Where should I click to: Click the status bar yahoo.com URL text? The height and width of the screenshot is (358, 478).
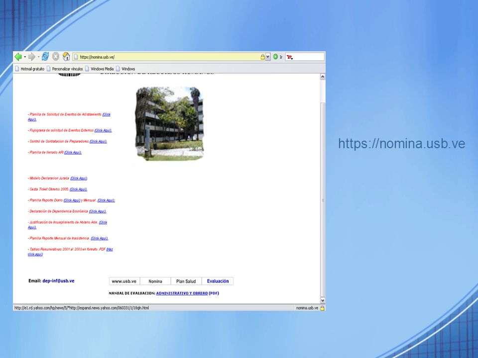(82, 308)
